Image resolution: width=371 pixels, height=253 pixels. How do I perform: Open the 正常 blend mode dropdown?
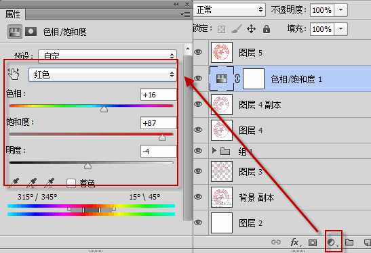click(x=229, y=9)
